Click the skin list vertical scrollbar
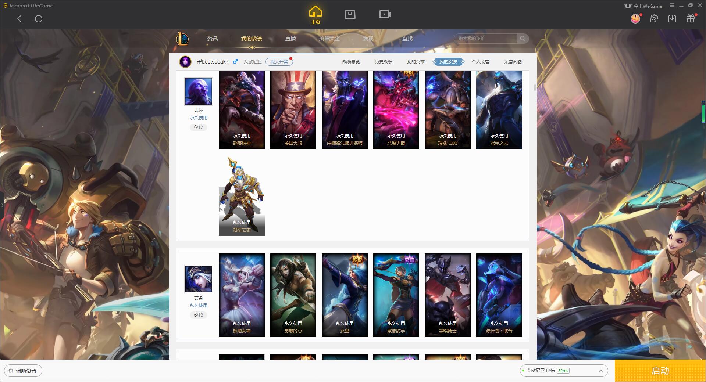The image size is (706, 382). click(535, 88)
